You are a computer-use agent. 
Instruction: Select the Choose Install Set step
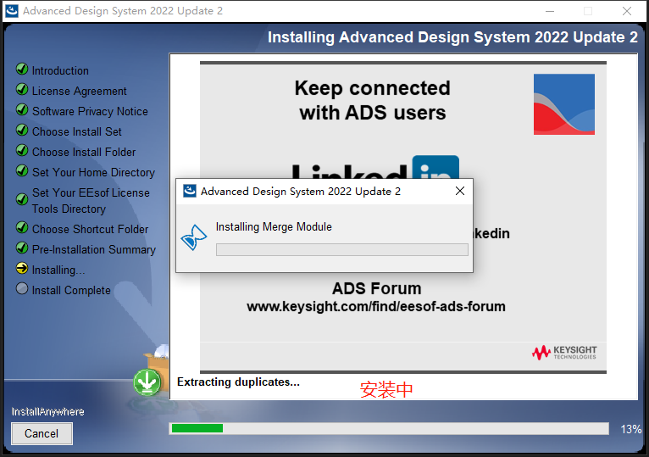77,131
